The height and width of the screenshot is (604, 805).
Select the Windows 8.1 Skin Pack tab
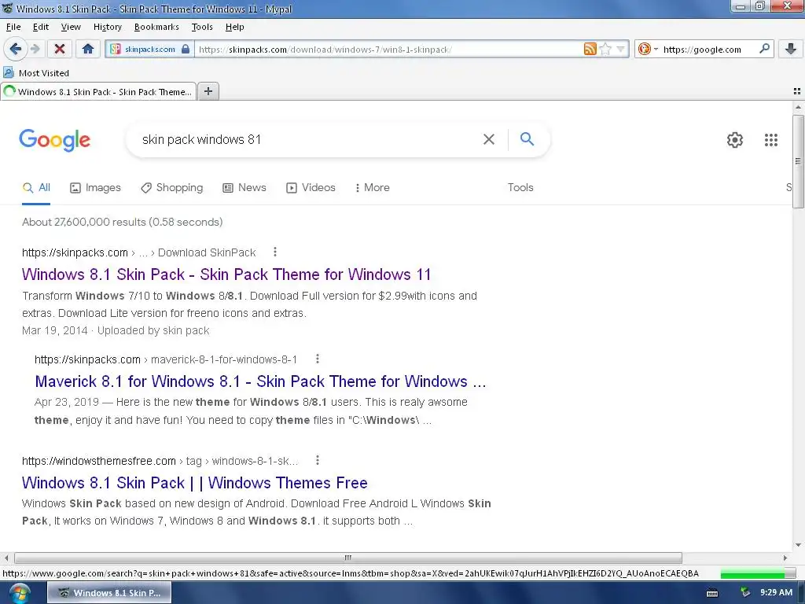[98, 92]
